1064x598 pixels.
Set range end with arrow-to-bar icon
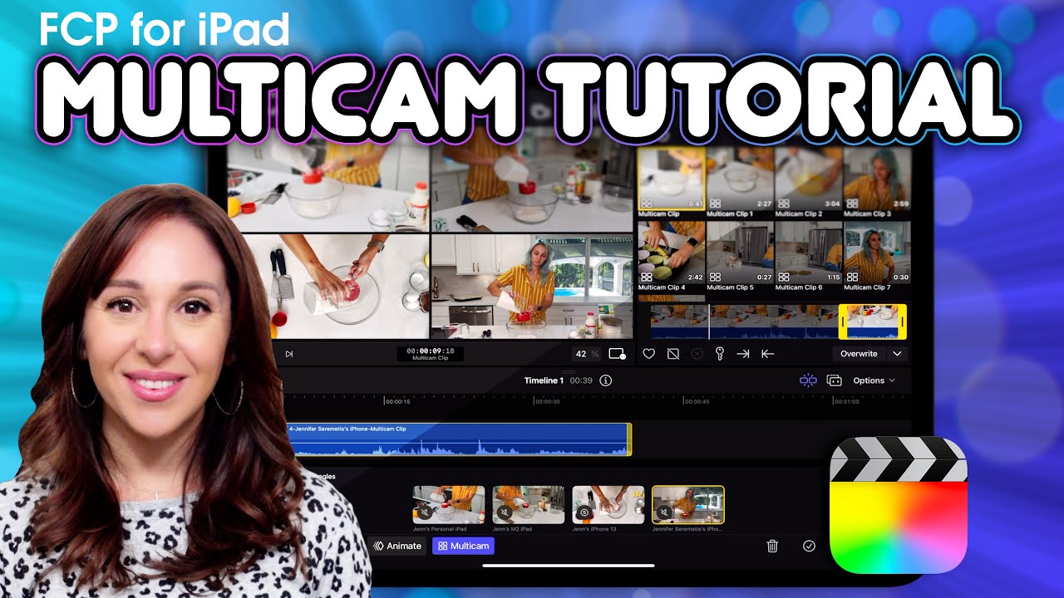click(x=743, y=354)
